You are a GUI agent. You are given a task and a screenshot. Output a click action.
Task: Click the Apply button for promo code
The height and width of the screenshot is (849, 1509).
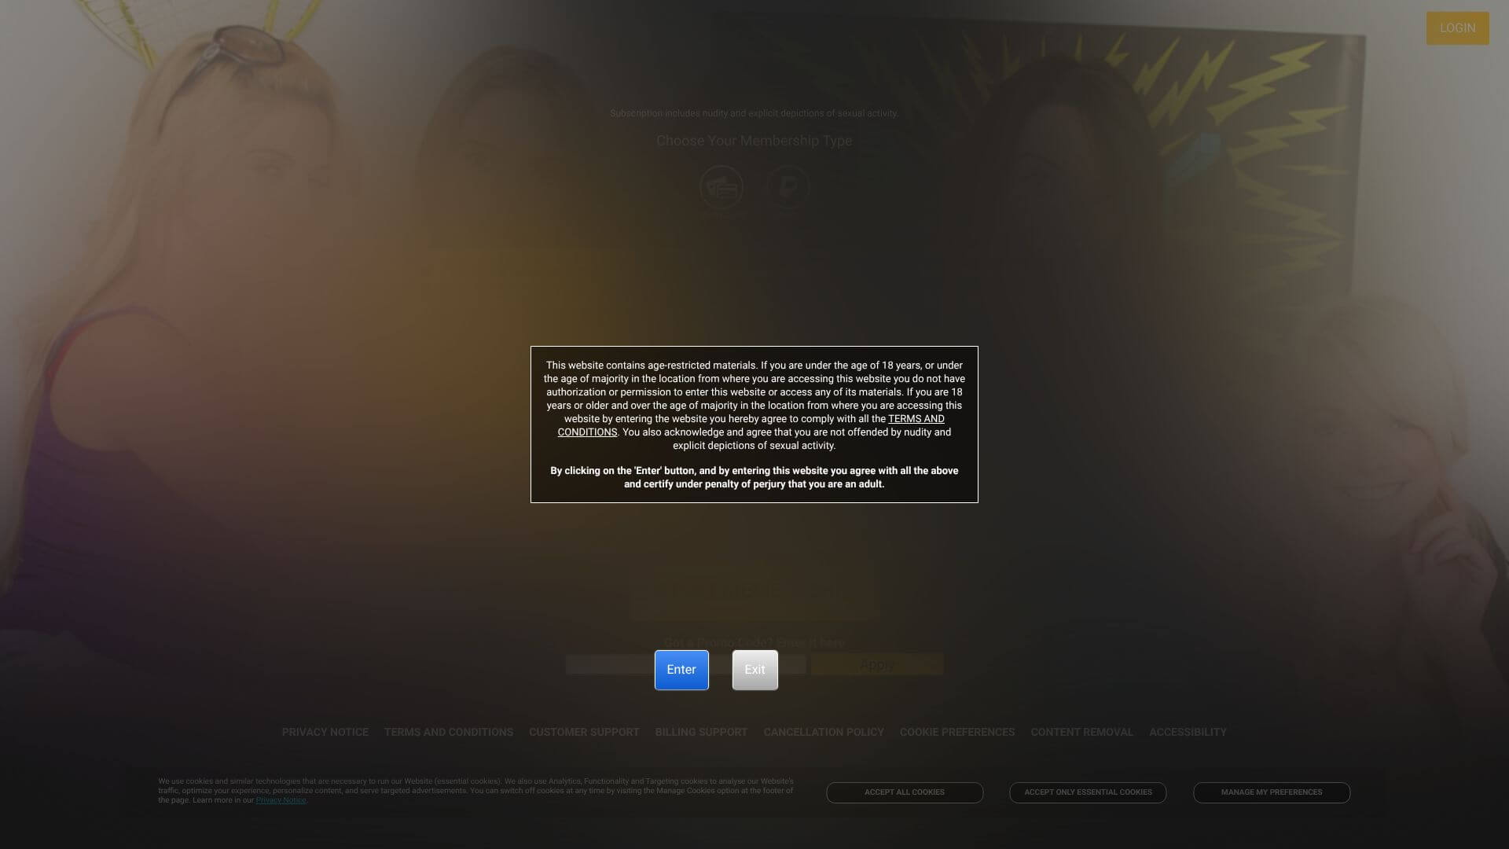coord(876,664)
